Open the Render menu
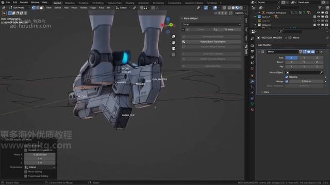Viewport: 330px width, 185px height. click(x=24, y=2)
